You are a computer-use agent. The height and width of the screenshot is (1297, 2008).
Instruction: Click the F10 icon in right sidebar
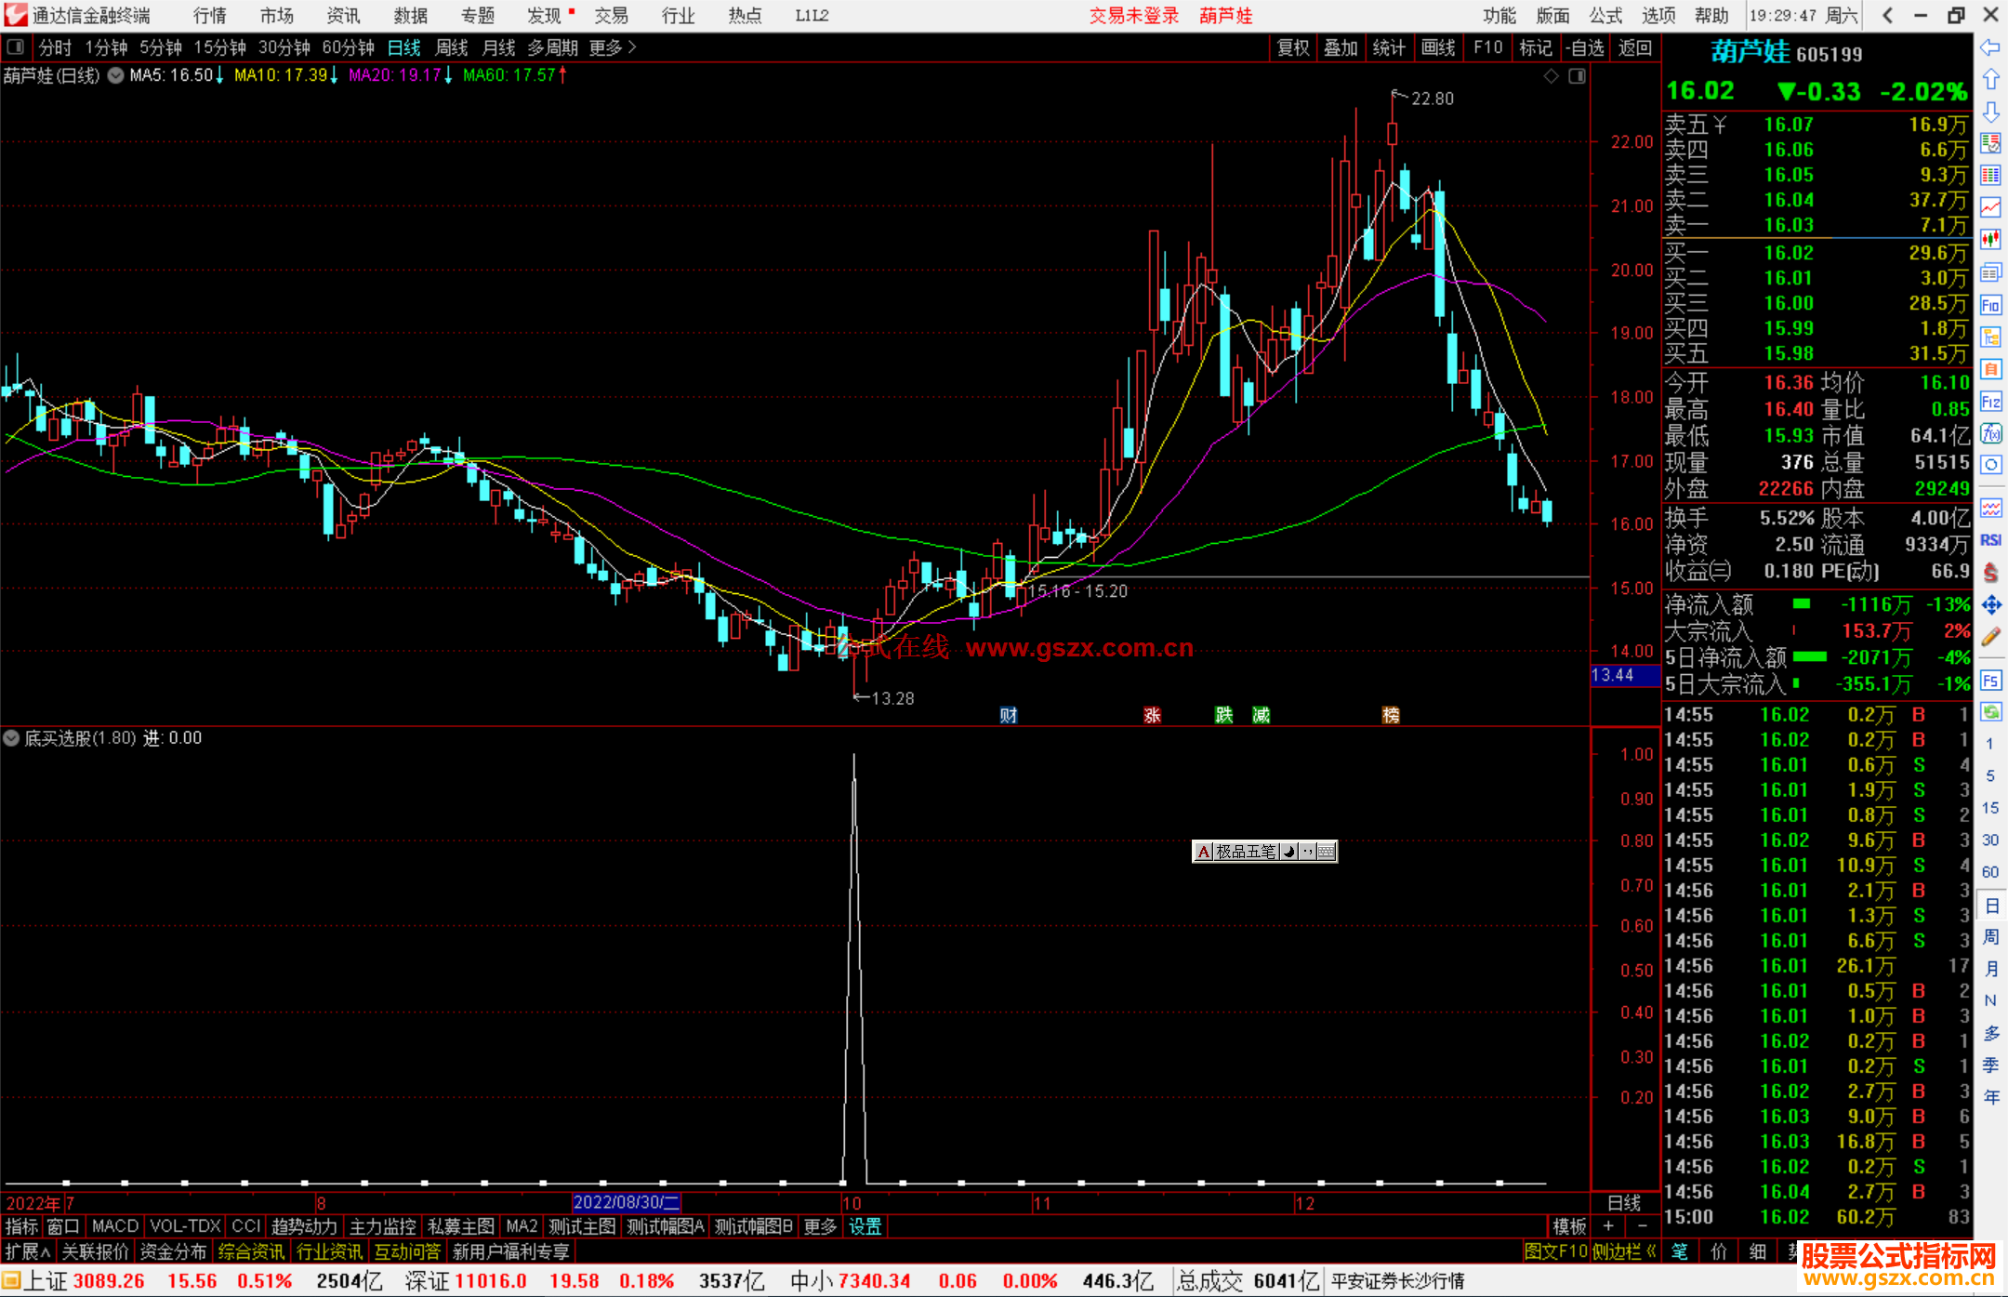point(1990,305)
